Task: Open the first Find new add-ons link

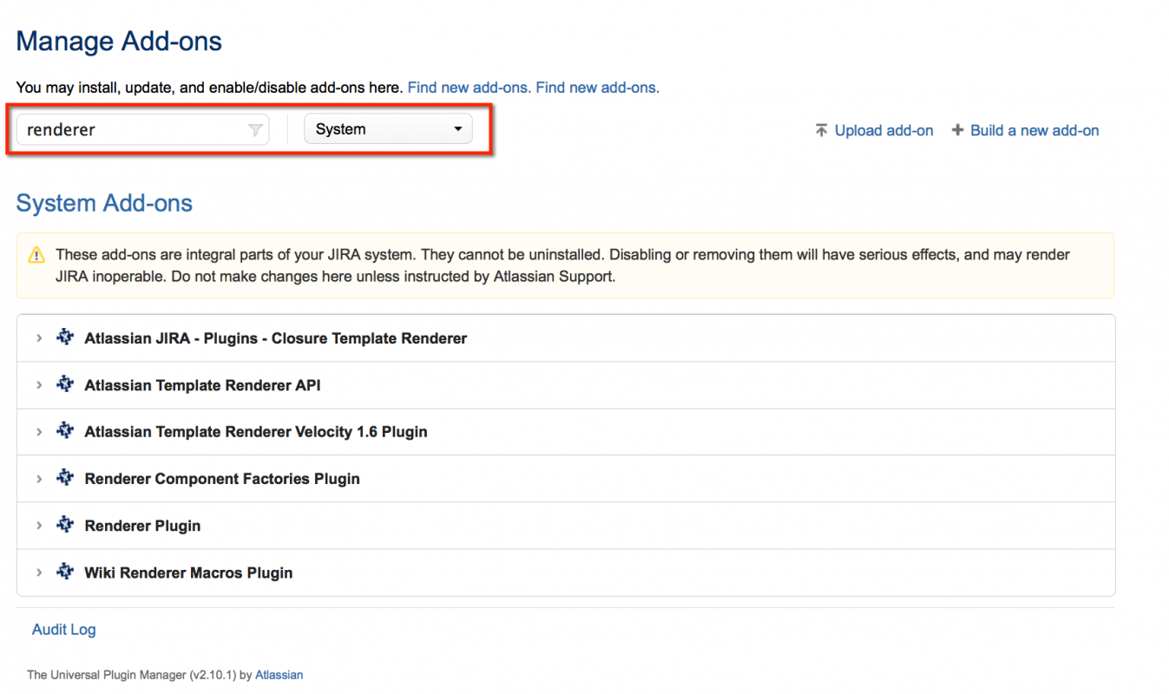Action: click(469, 88)
